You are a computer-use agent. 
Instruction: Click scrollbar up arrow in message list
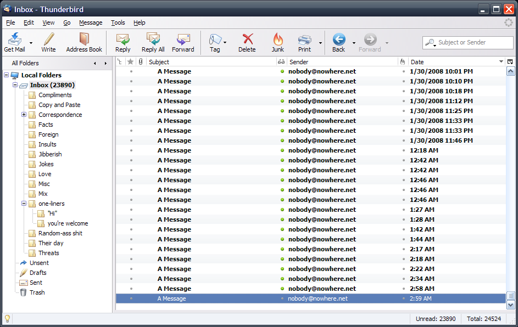[510, 71]
